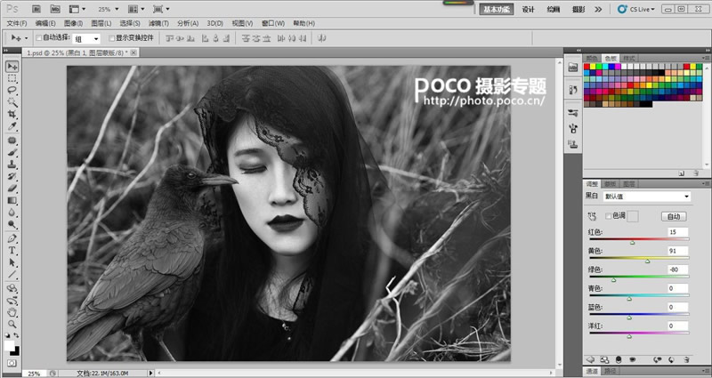Switch to the 色板 swatches tab
712x378 pixels.
pyautogui.click(x=611, y=59)
